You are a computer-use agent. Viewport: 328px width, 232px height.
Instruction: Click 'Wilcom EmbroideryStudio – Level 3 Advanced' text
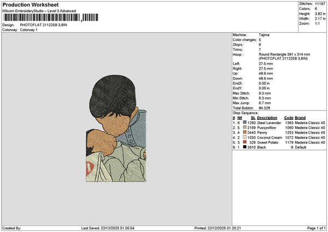(39, 11)
